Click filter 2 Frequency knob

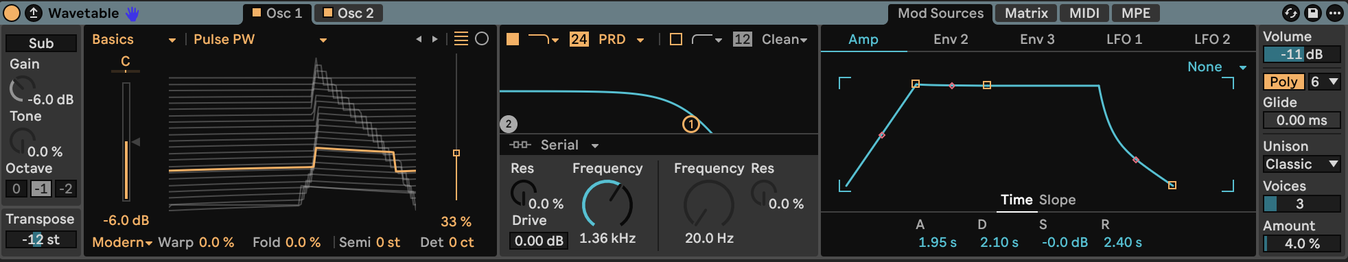709,204
